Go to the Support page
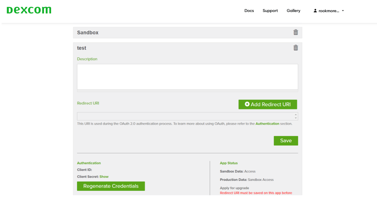This screenshot has width=377, height=201. coord(270,11)
